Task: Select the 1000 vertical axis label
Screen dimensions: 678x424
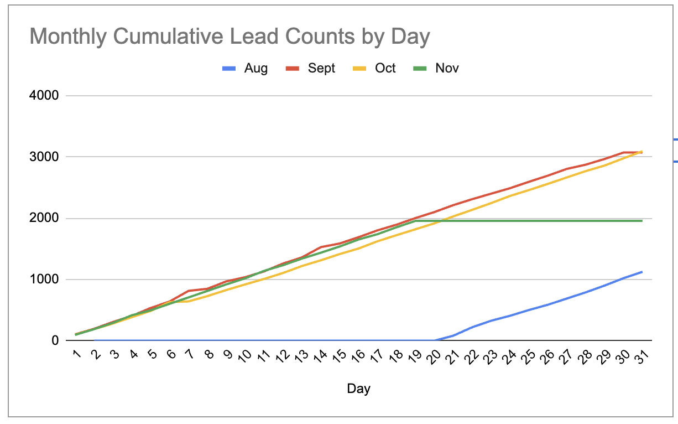Action: coord(46,280)
